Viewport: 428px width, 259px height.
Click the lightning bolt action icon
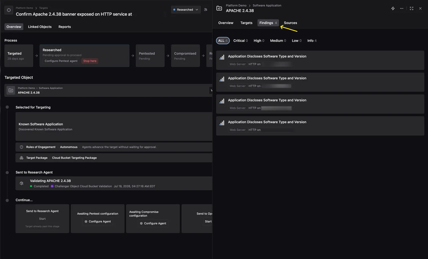click(x=393, y=9)
